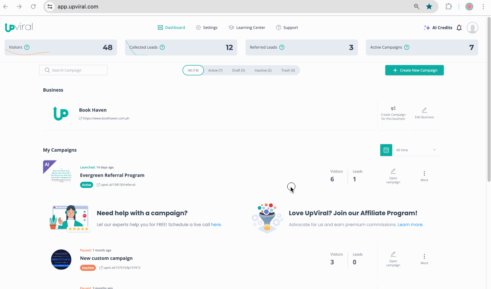Open the All time date range dropdown
491x289 pixels.
[x=416, y=150]
